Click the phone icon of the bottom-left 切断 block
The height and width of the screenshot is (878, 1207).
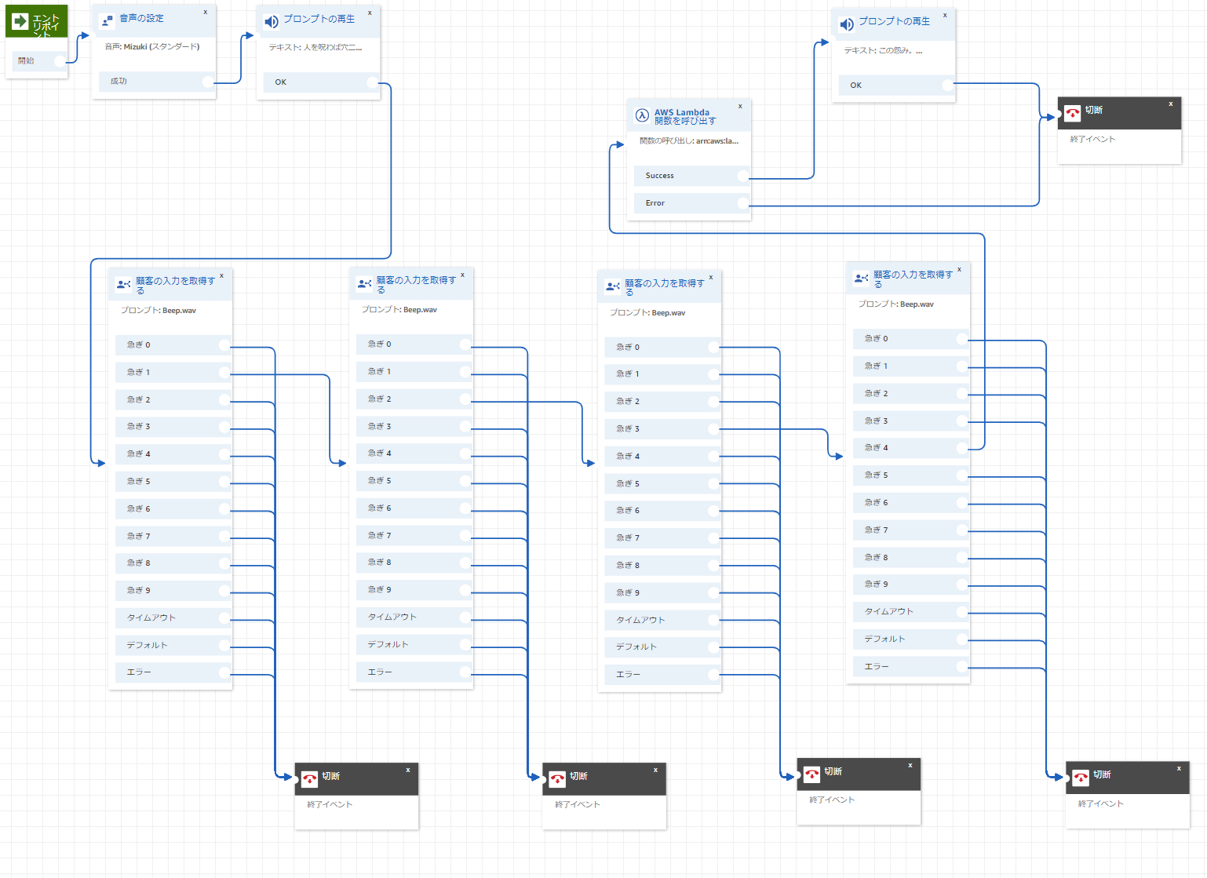310,779
